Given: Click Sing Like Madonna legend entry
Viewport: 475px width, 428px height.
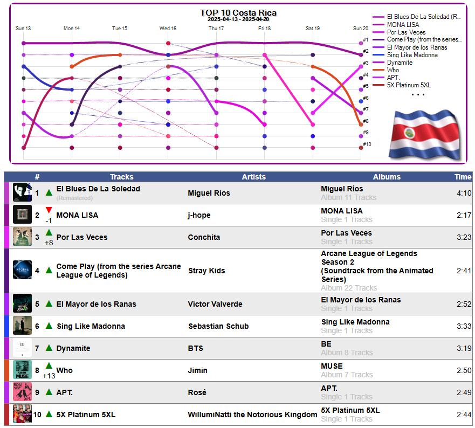Looking at the screenshot, I should coord(405,55).
